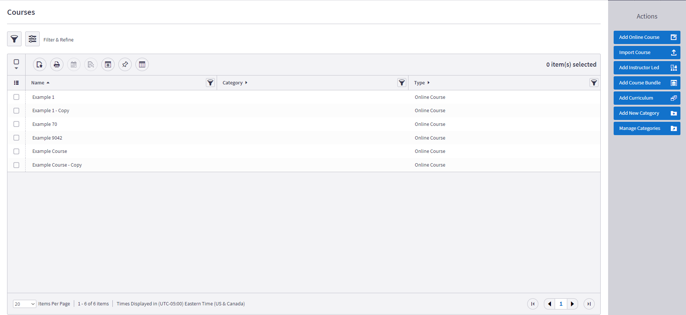
Task: Sort by the Name column header
Action: (x=38, y=83)
